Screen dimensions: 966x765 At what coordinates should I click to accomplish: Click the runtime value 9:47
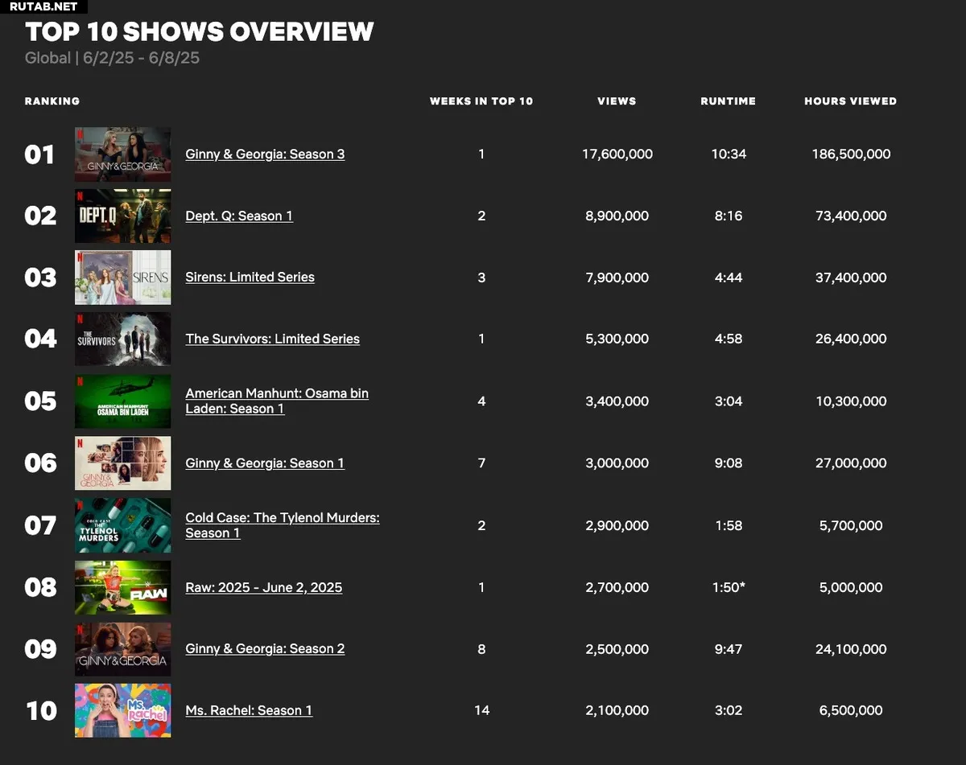click(x=729, y=648)
